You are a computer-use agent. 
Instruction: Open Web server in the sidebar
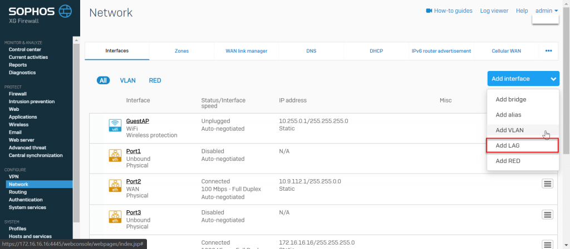coord(22,140)
